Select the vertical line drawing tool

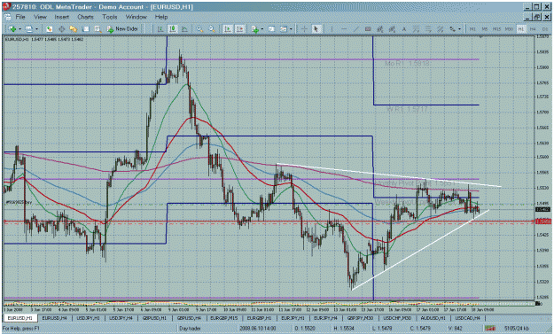pyautogui.click(x=332, y=29)
